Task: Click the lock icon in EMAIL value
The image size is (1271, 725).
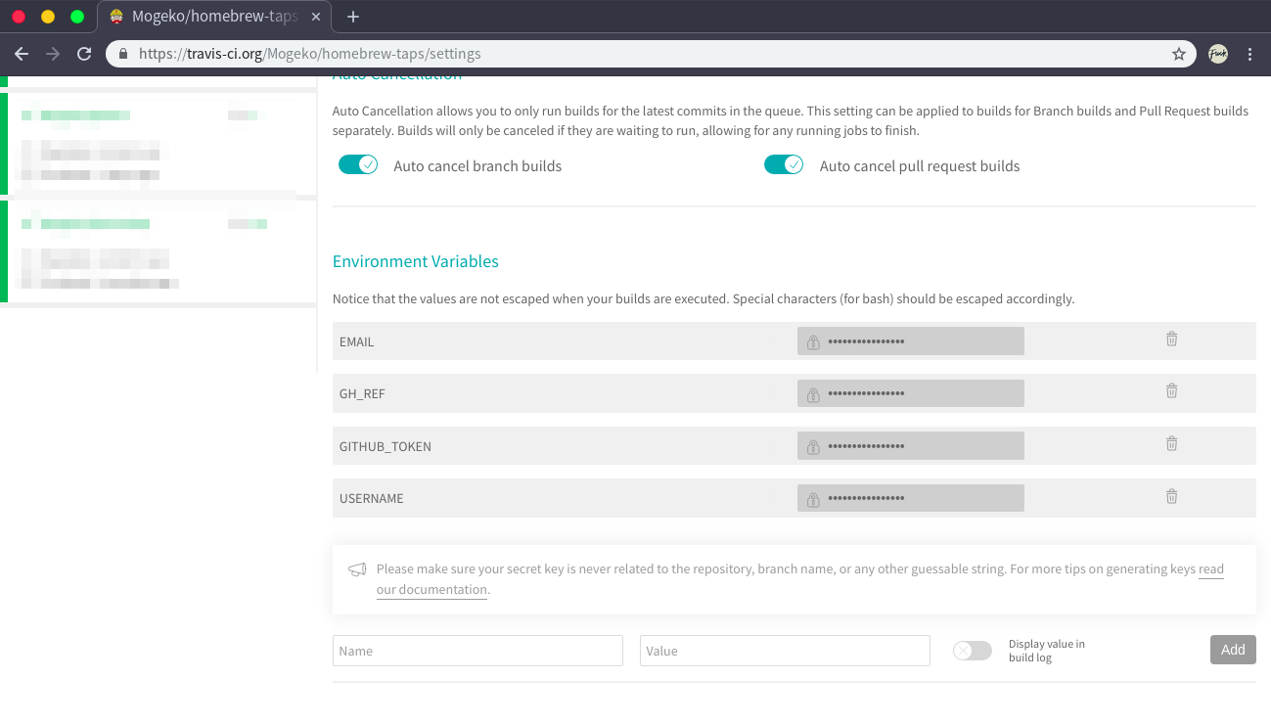Action: coord(813,342)
